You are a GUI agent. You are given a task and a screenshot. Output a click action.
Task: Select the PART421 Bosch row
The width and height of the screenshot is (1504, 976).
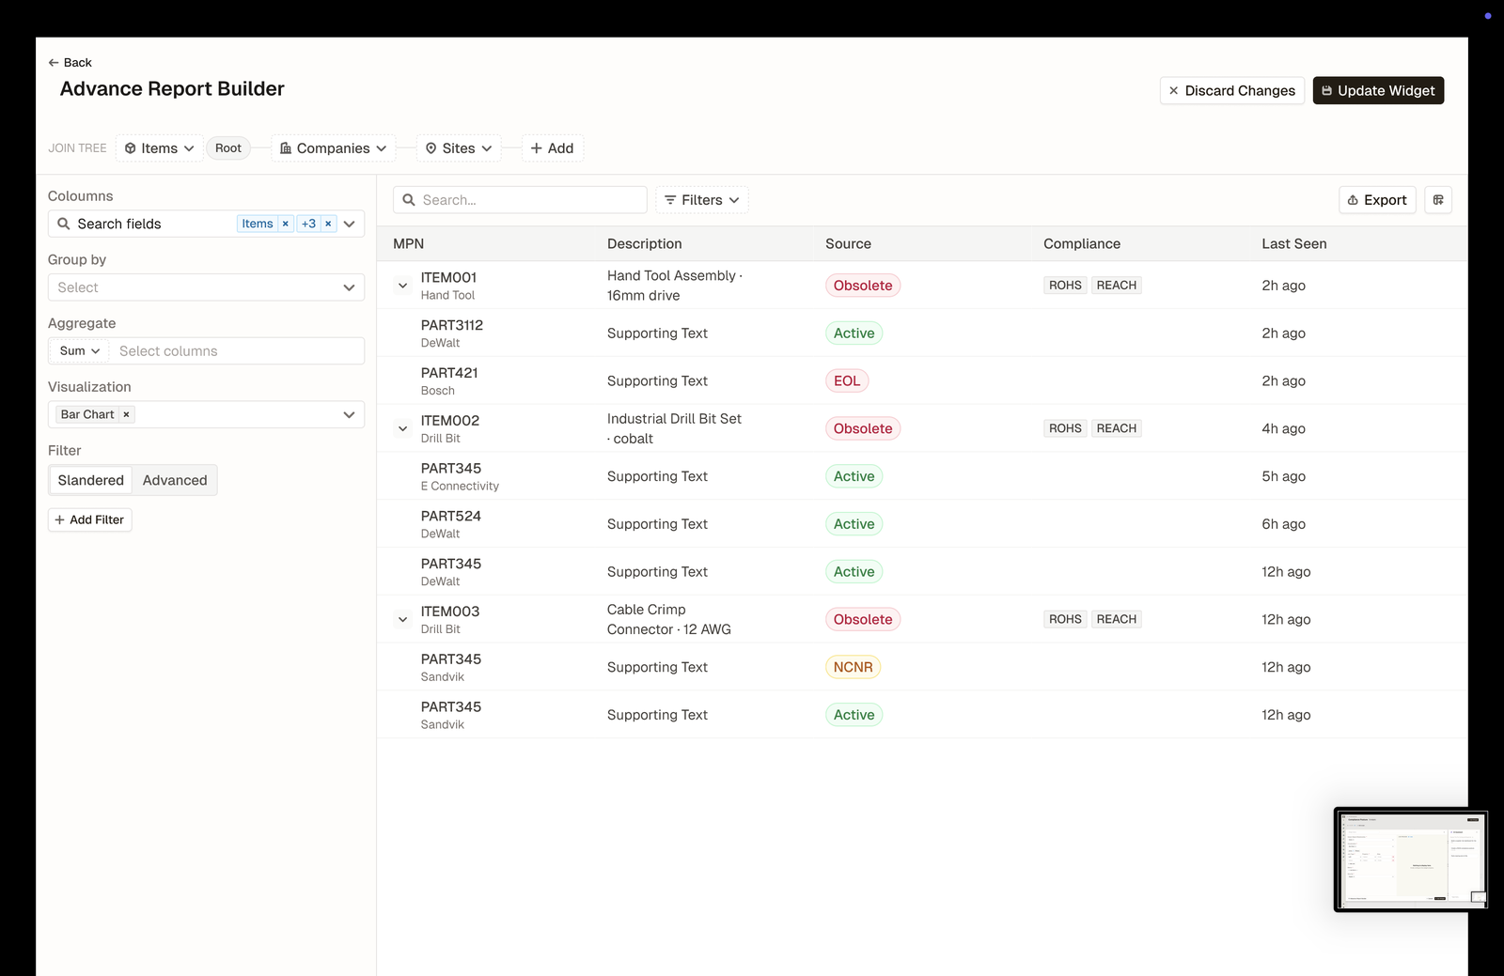921,380
